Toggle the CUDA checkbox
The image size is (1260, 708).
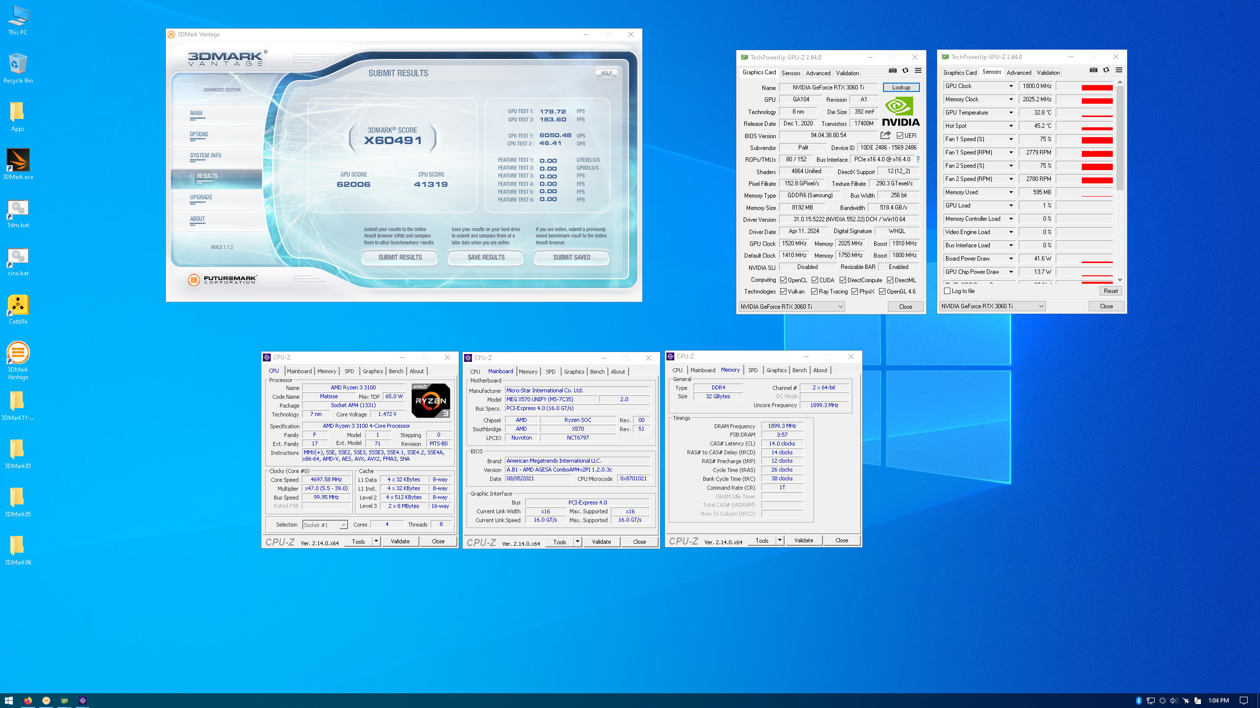point(815,280)
